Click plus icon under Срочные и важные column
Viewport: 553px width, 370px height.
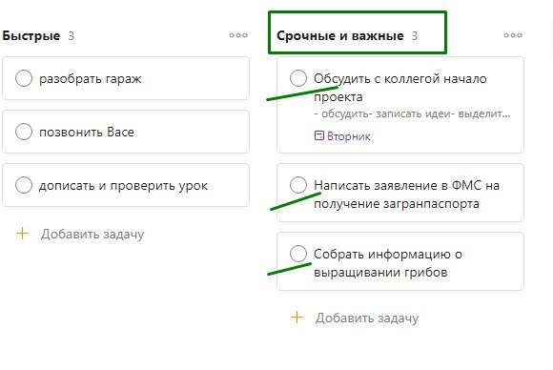point(297,318)
